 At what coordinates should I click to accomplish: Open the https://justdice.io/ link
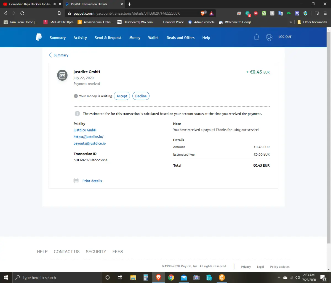[88, 137]
